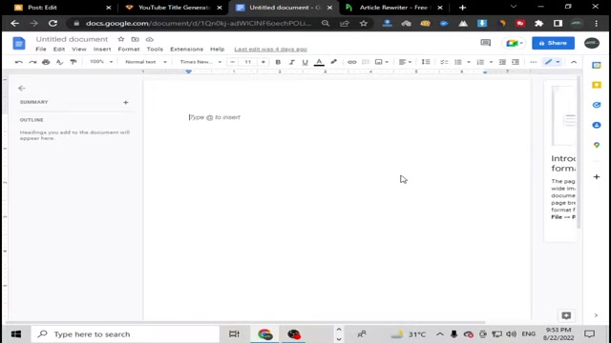The width and height of the screenshot is (611, 343).
Task: Toggle Underline formatting
Action: pos(305,62)
